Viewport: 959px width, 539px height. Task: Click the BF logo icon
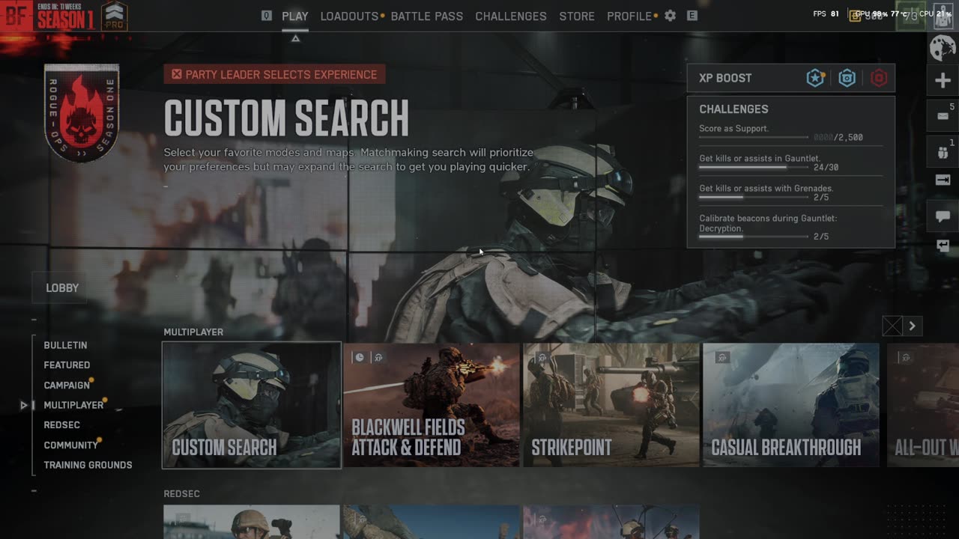[x=16, y=16]
